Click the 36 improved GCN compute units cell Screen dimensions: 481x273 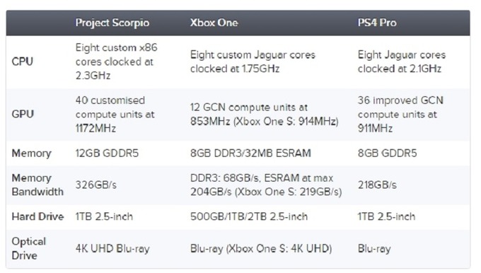click(400, 114)
